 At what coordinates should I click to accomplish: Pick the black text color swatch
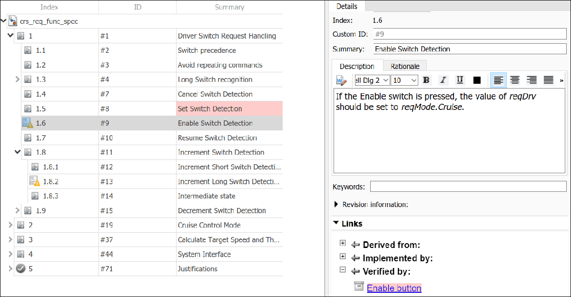point(477,80)
